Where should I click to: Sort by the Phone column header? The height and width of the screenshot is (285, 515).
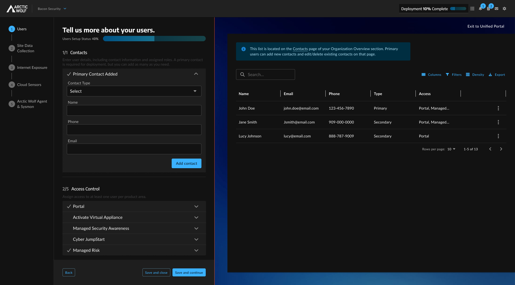point(334,94)
